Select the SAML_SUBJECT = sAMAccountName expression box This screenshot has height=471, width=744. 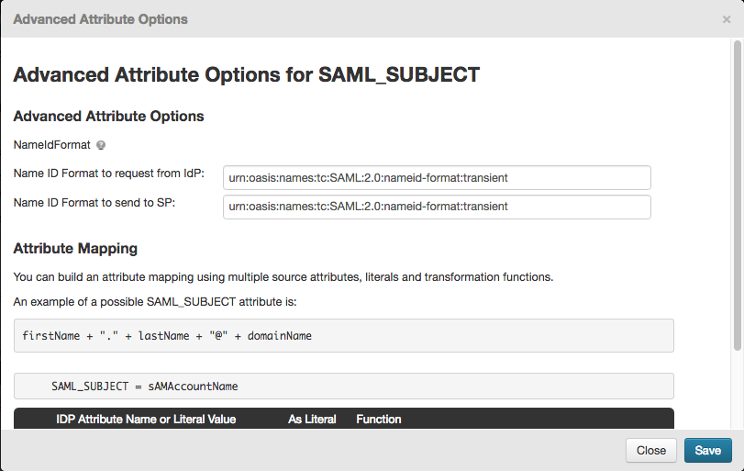tap(344, 386)
